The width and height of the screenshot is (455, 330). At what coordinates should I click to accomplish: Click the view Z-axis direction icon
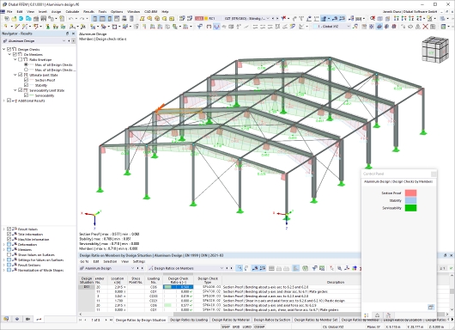tap(411, 18)
